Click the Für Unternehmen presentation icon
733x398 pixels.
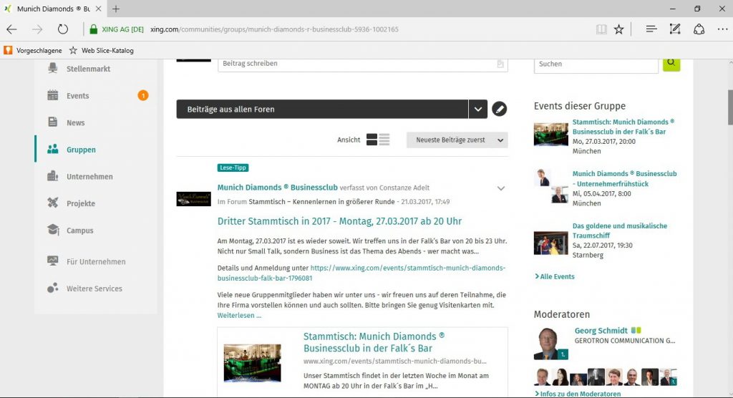coord(53,261)
